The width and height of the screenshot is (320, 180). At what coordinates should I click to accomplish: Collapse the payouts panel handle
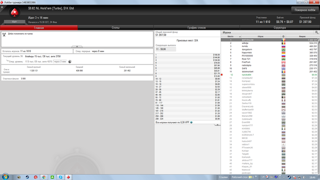(217, 125)
